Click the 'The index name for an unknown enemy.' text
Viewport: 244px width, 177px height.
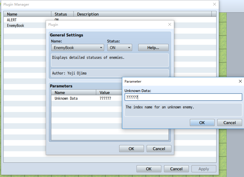coord(160,107)
